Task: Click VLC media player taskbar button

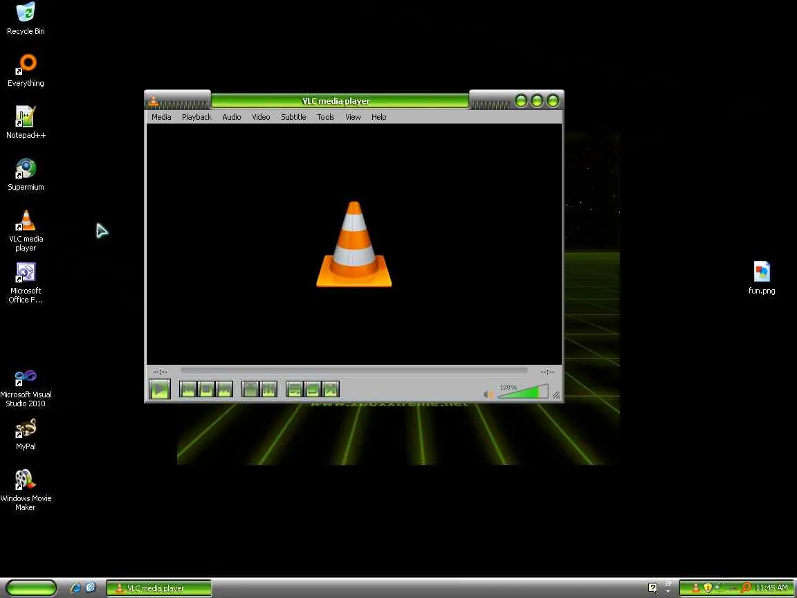Action: [158, 588]
